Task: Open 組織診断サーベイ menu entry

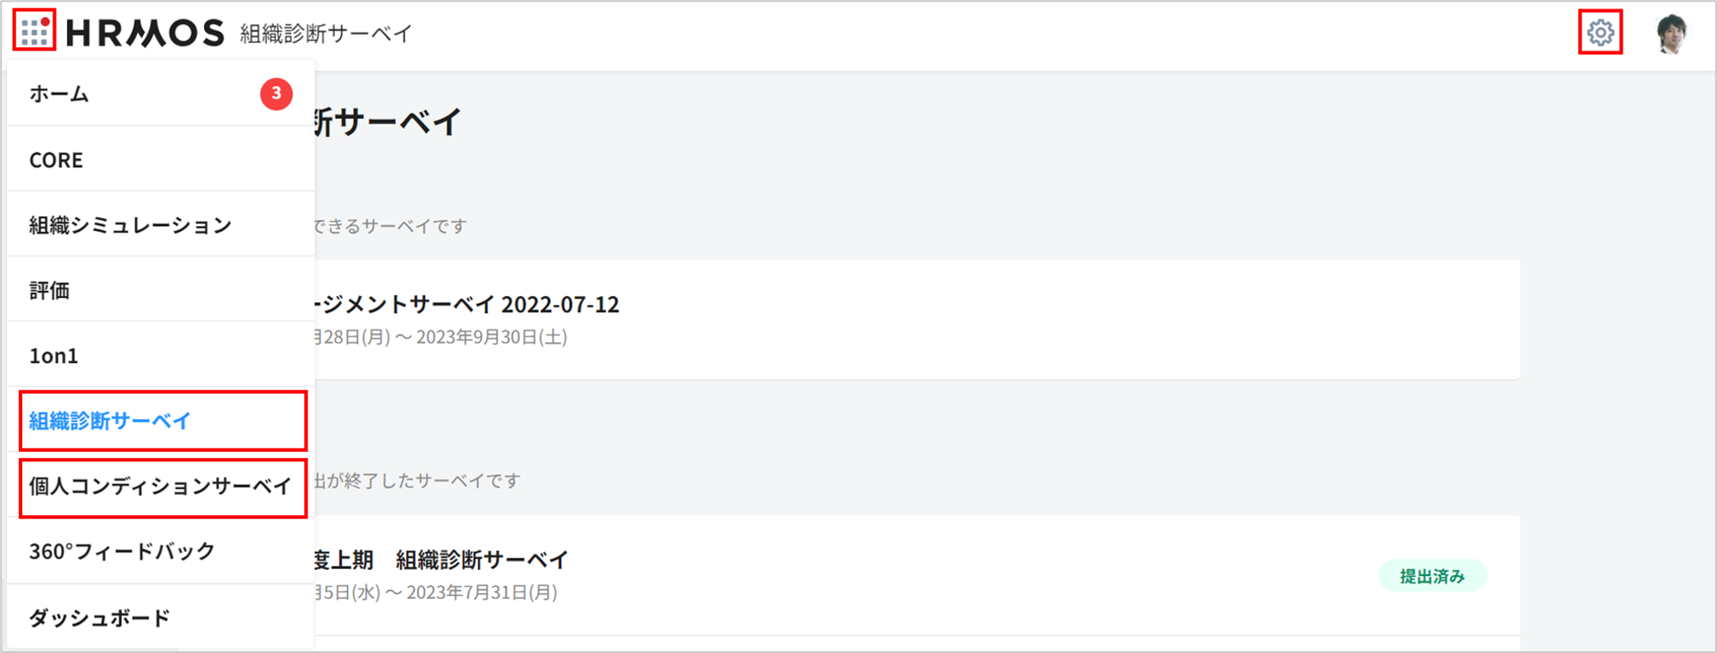Action: click(111, 421)
